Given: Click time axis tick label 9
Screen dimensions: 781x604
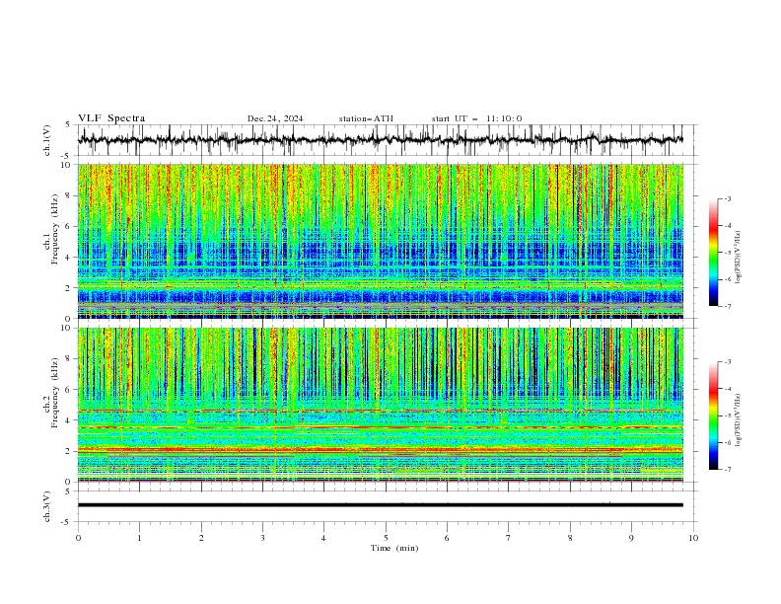Looking at the screenshot, I should click(631, 538).
